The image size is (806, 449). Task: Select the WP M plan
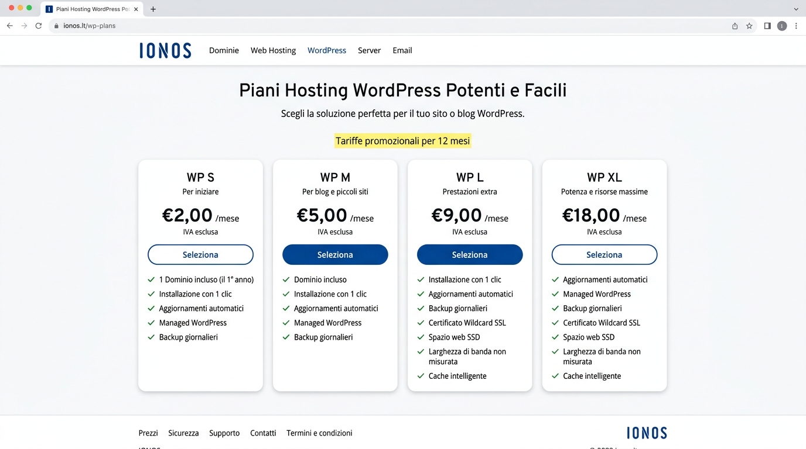[x=335, y=255]
